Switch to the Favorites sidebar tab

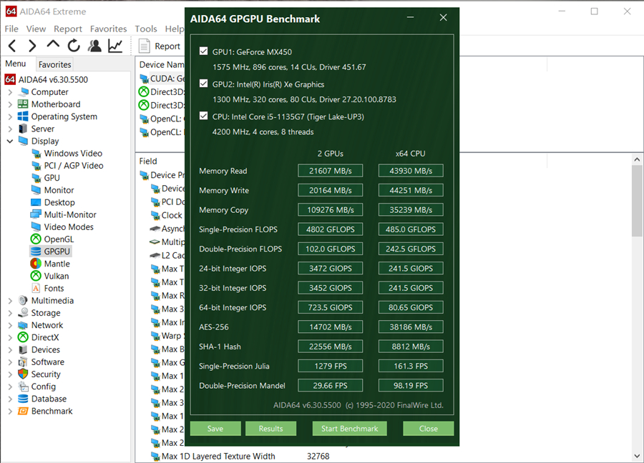tap(54, 64)
